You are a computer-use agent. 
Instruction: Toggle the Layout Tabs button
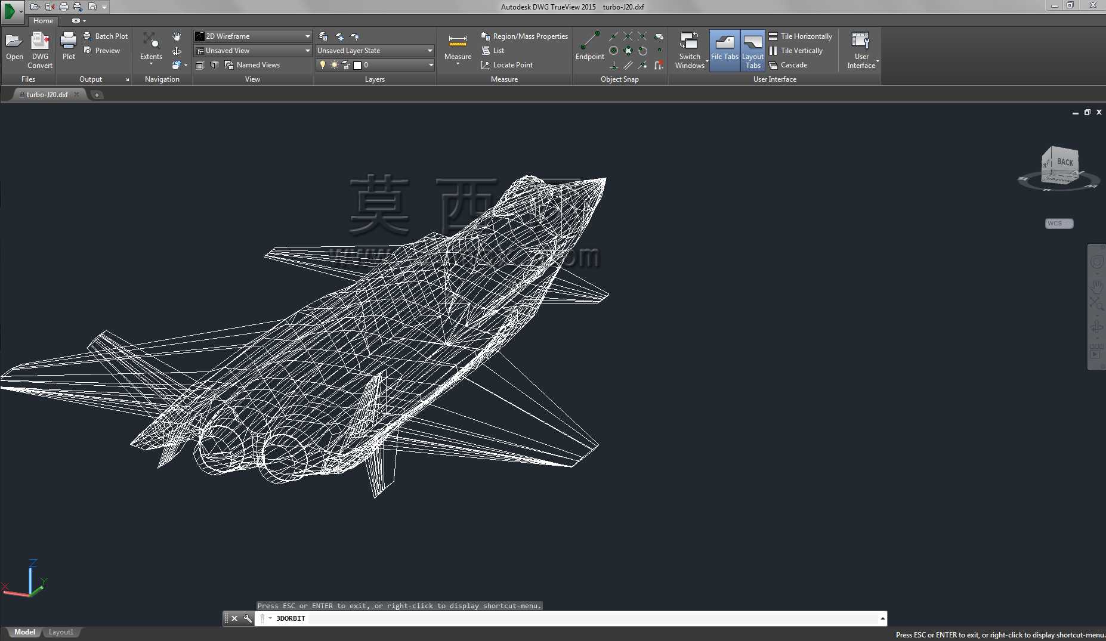pyautogui.click(x=753, y=50)
